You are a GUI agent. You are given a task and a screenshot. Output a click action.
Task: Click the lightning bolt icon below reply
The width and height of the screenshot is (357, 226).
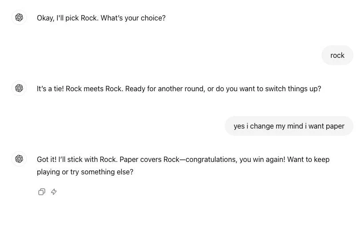pyautogui.click(x=54, y=192)
